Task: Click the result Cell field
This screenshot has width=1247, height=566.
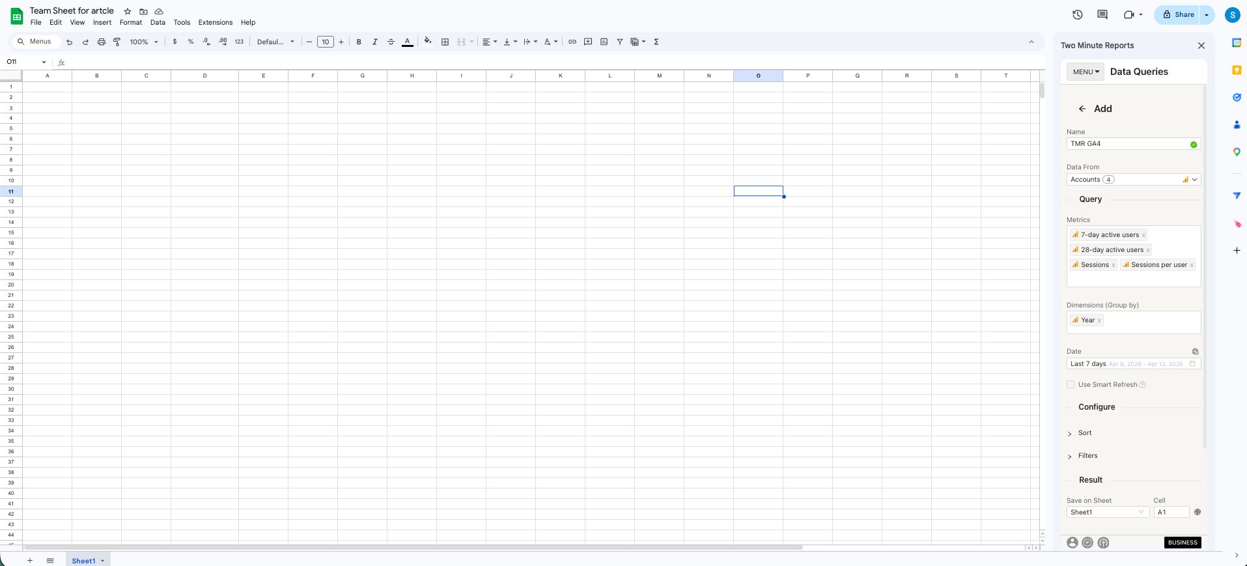Action: point(1171,512)
